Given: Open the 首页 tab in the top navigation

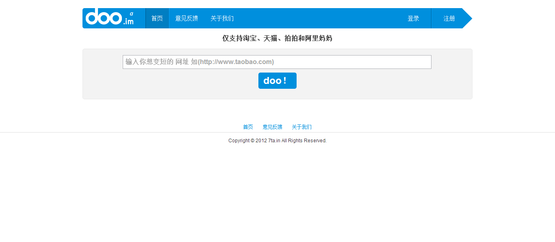Looking at the screenshot, I should pyautogui.click(x=157, y=18).
